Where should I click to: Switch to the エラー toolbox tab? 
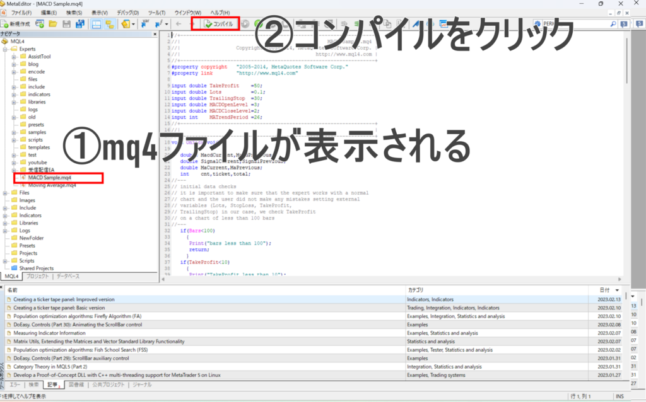15,385
